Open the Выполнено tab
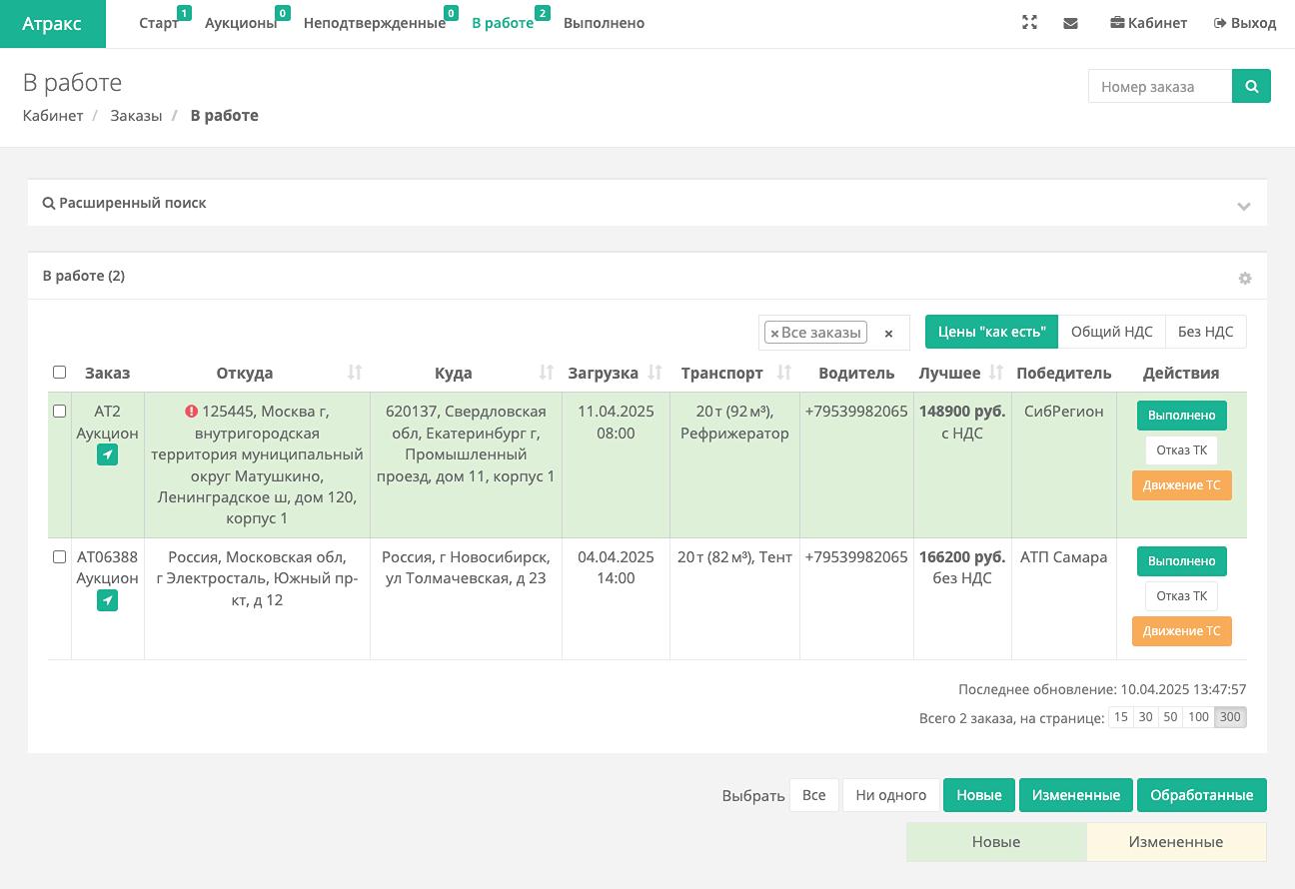Image resolution: width=1295 pixels, height=889 pixels. pyautogui.click(x=604, y=23)
